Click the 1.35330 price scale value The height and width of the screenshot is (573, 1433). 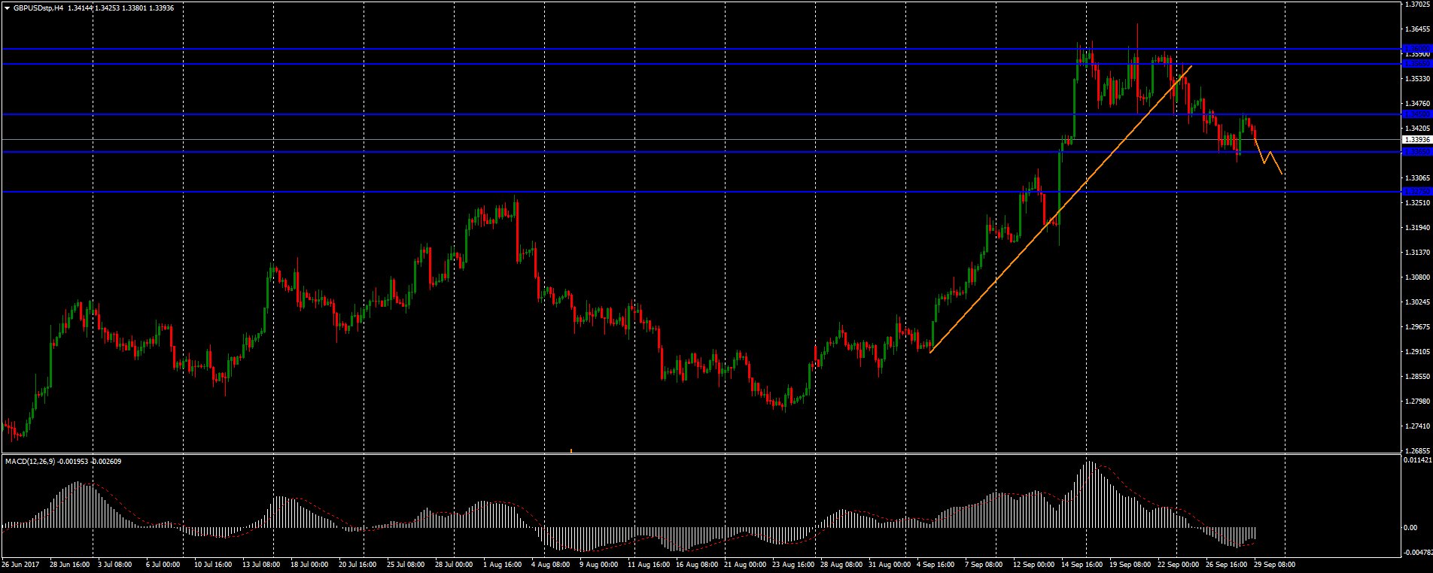tap(1418, 78)
